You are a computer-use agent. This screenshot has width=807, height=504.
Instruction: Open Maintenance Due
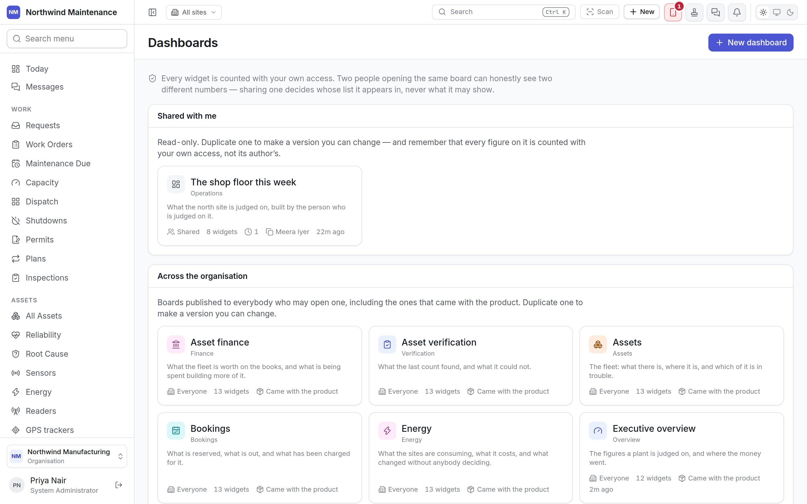67,163
